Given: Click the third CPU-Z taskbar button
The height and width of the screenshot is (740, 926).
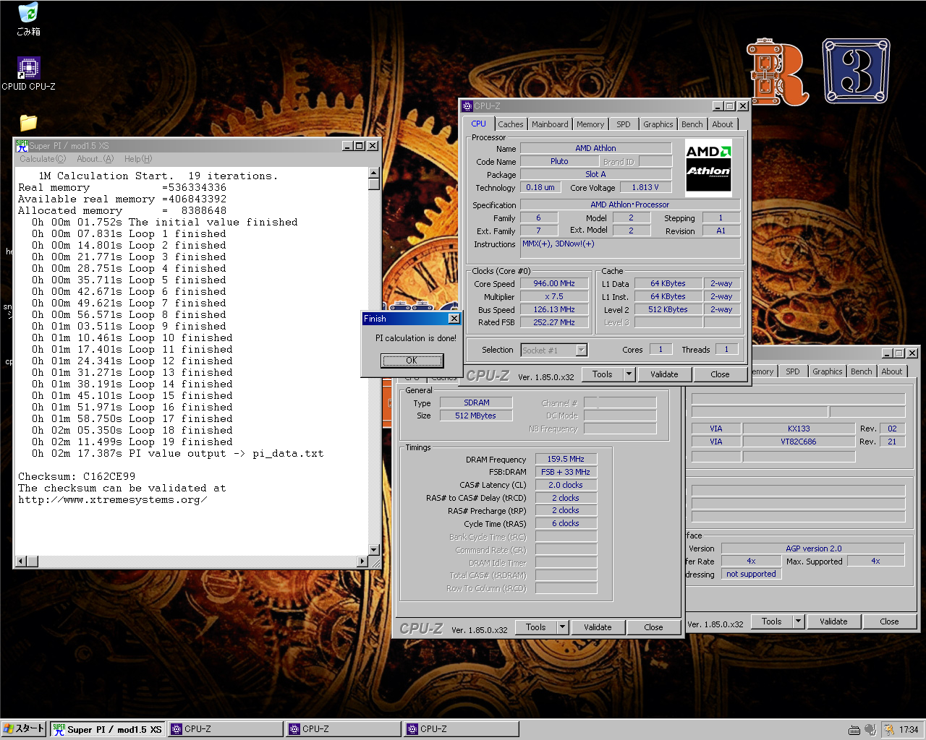Looking at the screenshot, I should click(462, 729).
